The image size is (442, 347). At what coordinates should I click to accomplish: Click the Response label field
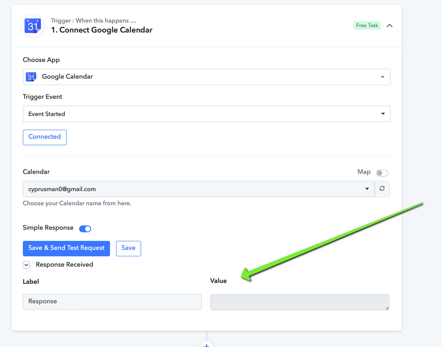112,301
